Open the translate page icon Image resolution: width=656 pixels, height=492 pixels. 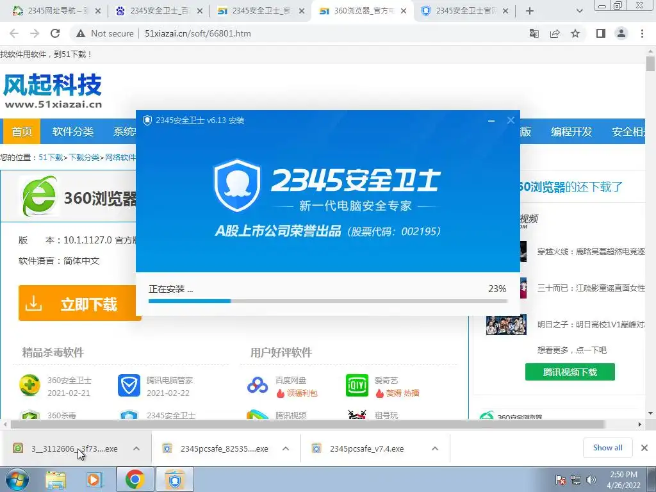[534, 33]
